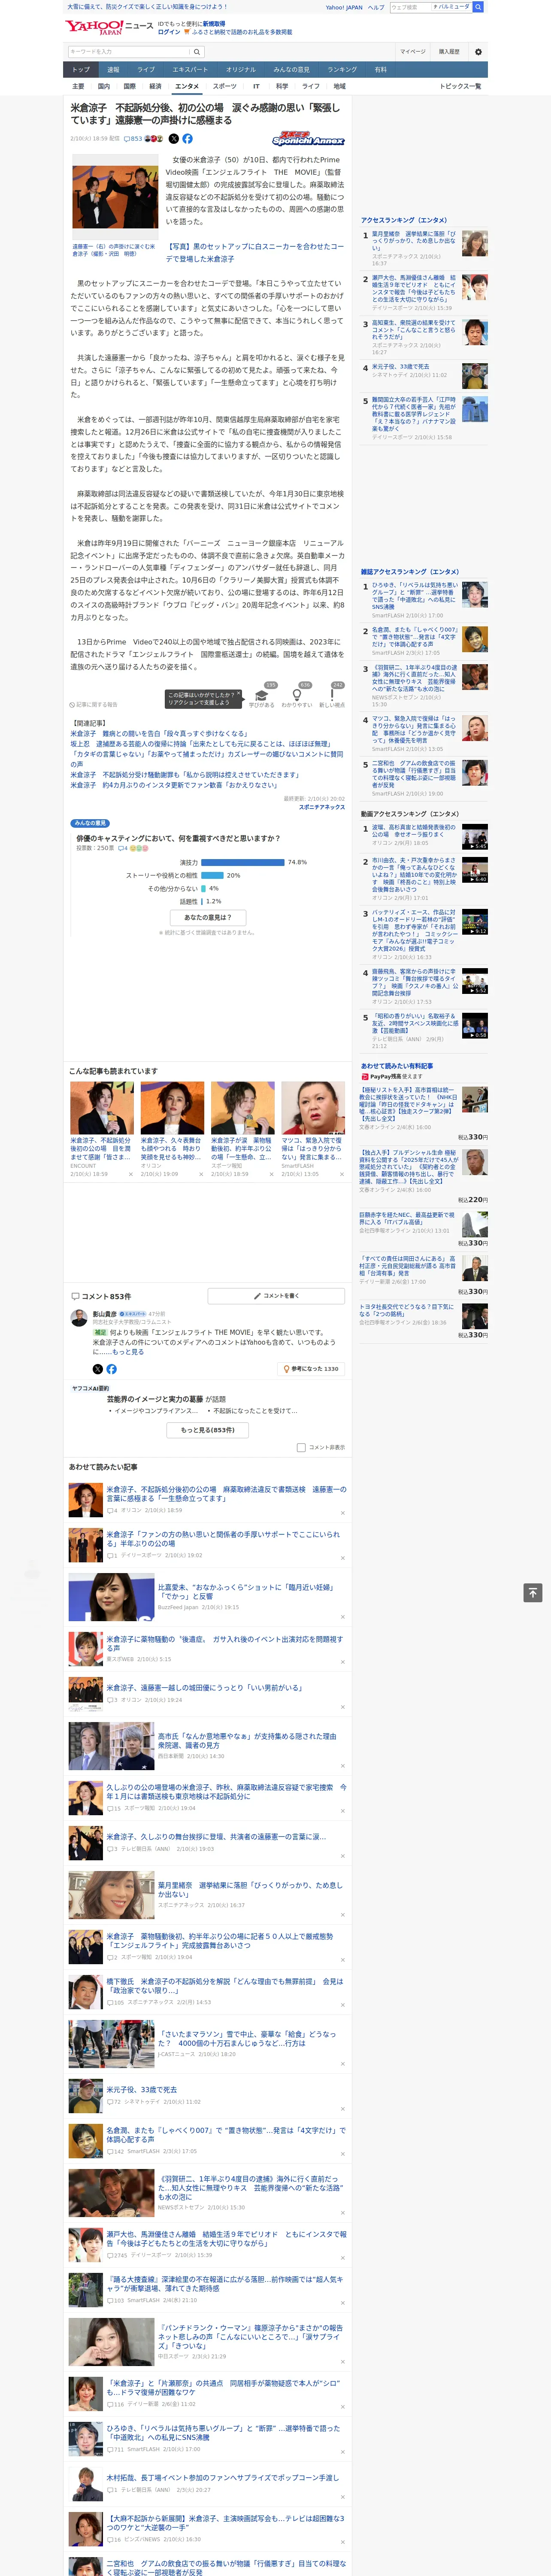Click the blue web search button in the header
The image size is (551, 2576).
(x=478, y=7)
